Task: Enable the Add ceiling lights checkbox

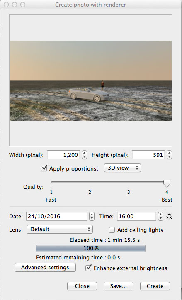Action: [x=112, y=230]
